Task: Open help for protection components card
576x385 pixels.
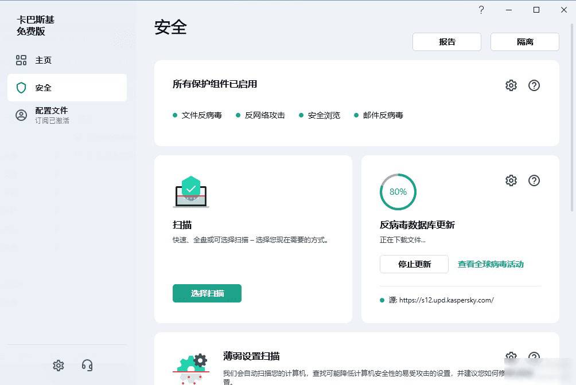Action: click(x=534, y=85)
